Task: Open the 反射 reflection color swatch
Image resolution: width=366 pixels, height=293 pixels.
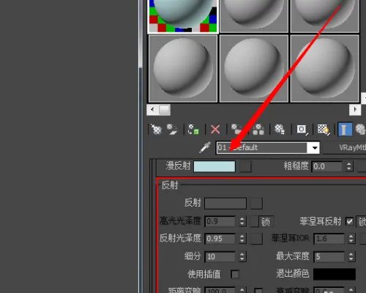Action: point(225,204)
